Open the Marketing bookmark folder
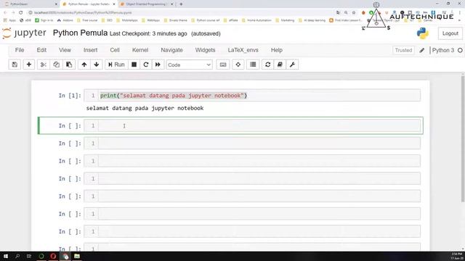This screenshot has width=465, height=261. click(x=285, y=20)
